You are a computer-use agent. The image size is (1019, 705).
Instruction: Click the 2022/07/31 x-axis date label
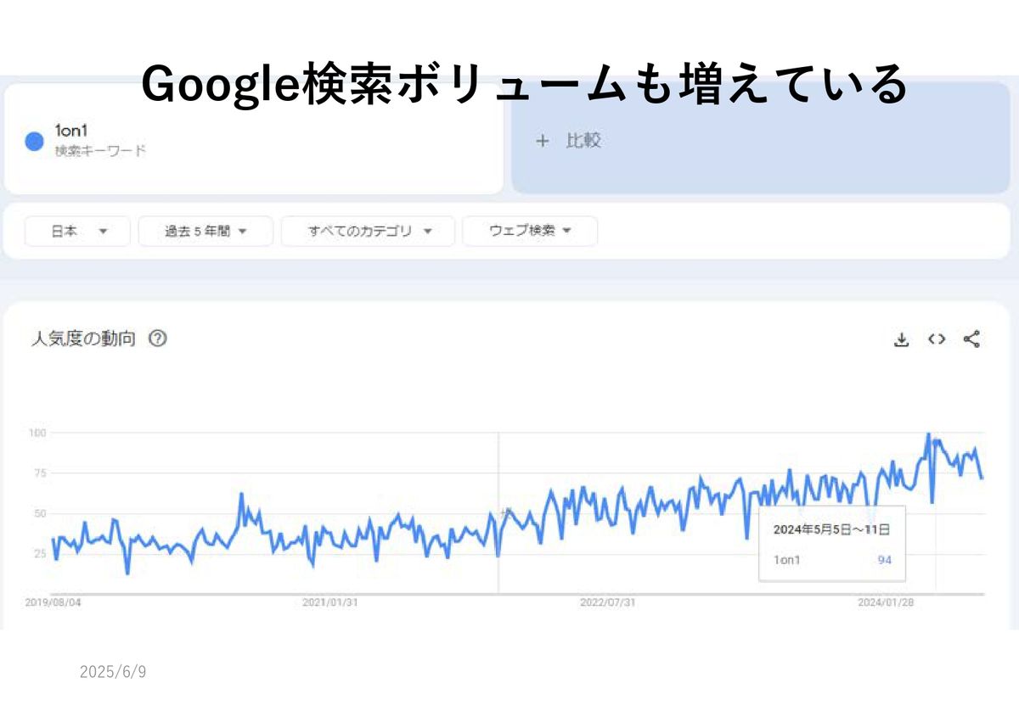pos(607,602)
